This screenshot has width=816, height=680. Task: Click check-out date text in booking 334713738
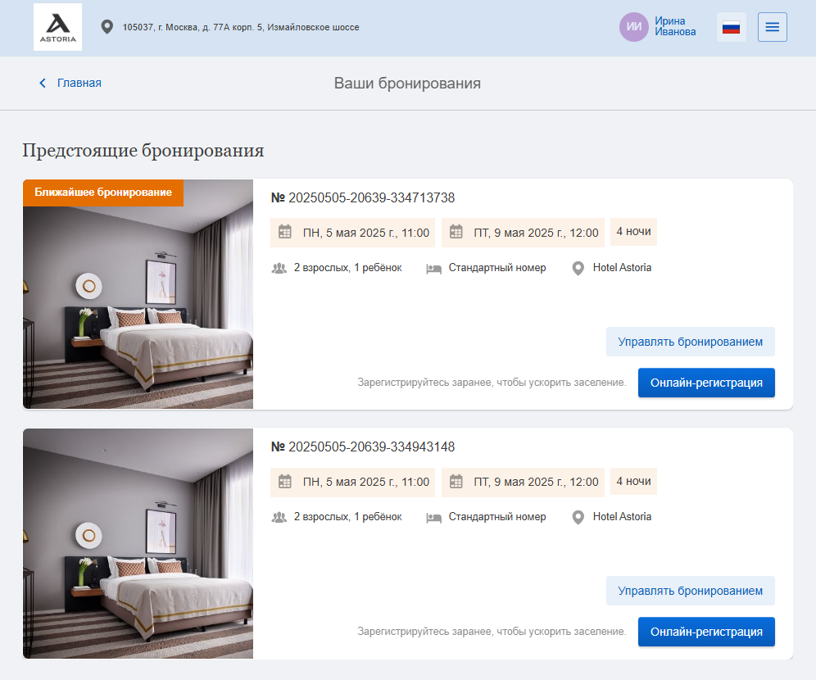coord(536,233)
